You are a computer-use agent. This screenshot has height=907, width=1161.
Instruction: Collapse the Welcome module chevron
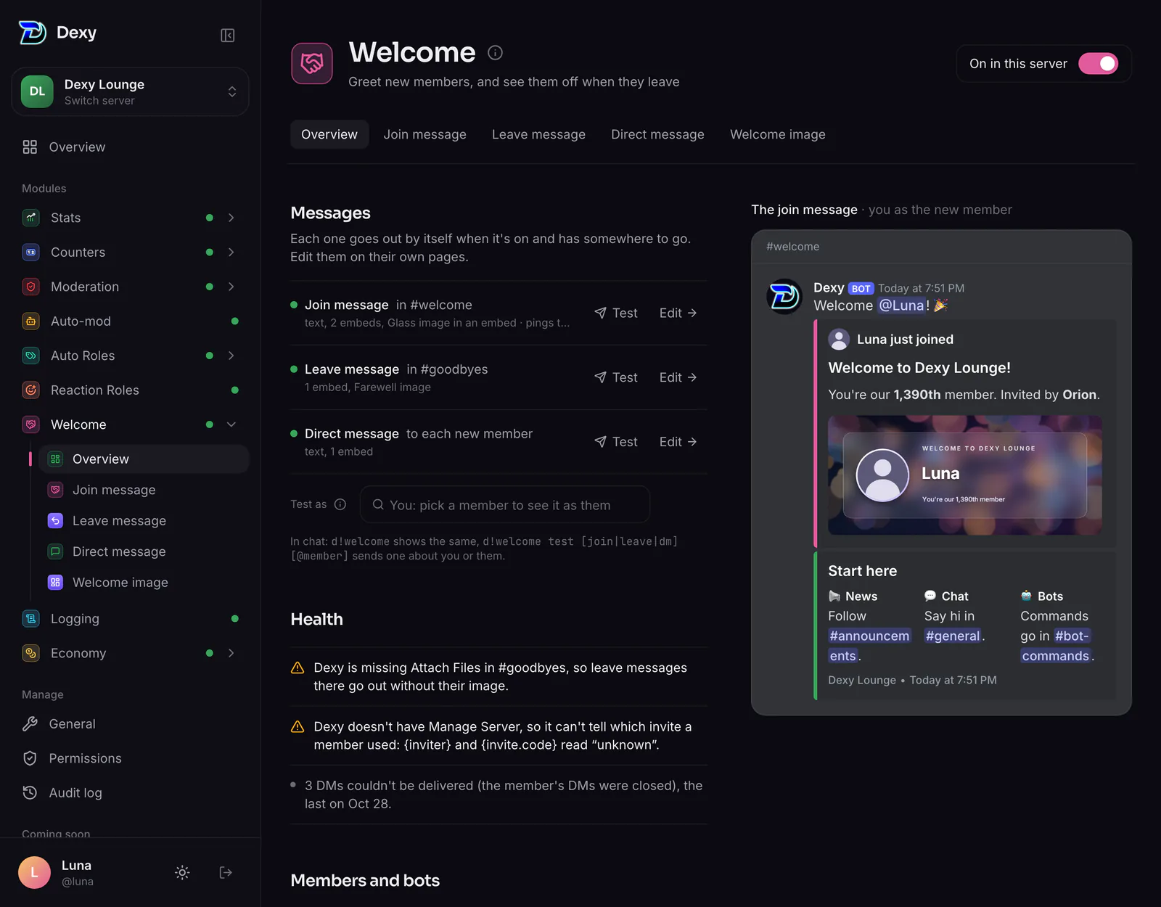tap(231, 424)
